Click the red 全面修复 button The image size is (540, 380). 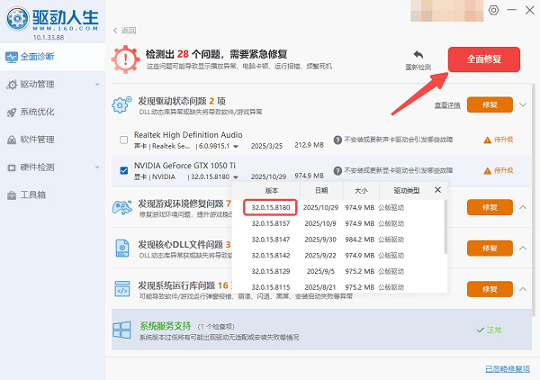483,59
